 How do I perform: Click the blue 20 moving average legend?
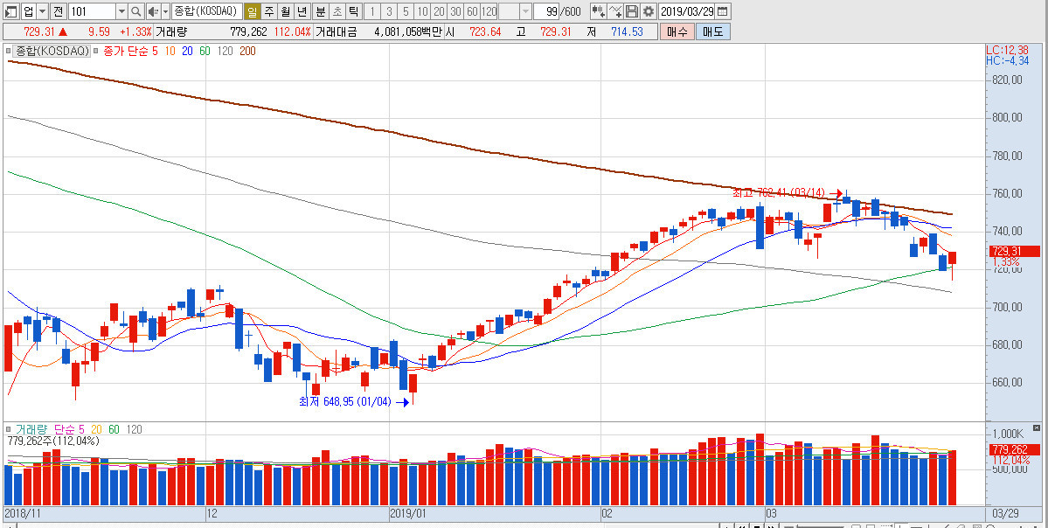(187, 51)
